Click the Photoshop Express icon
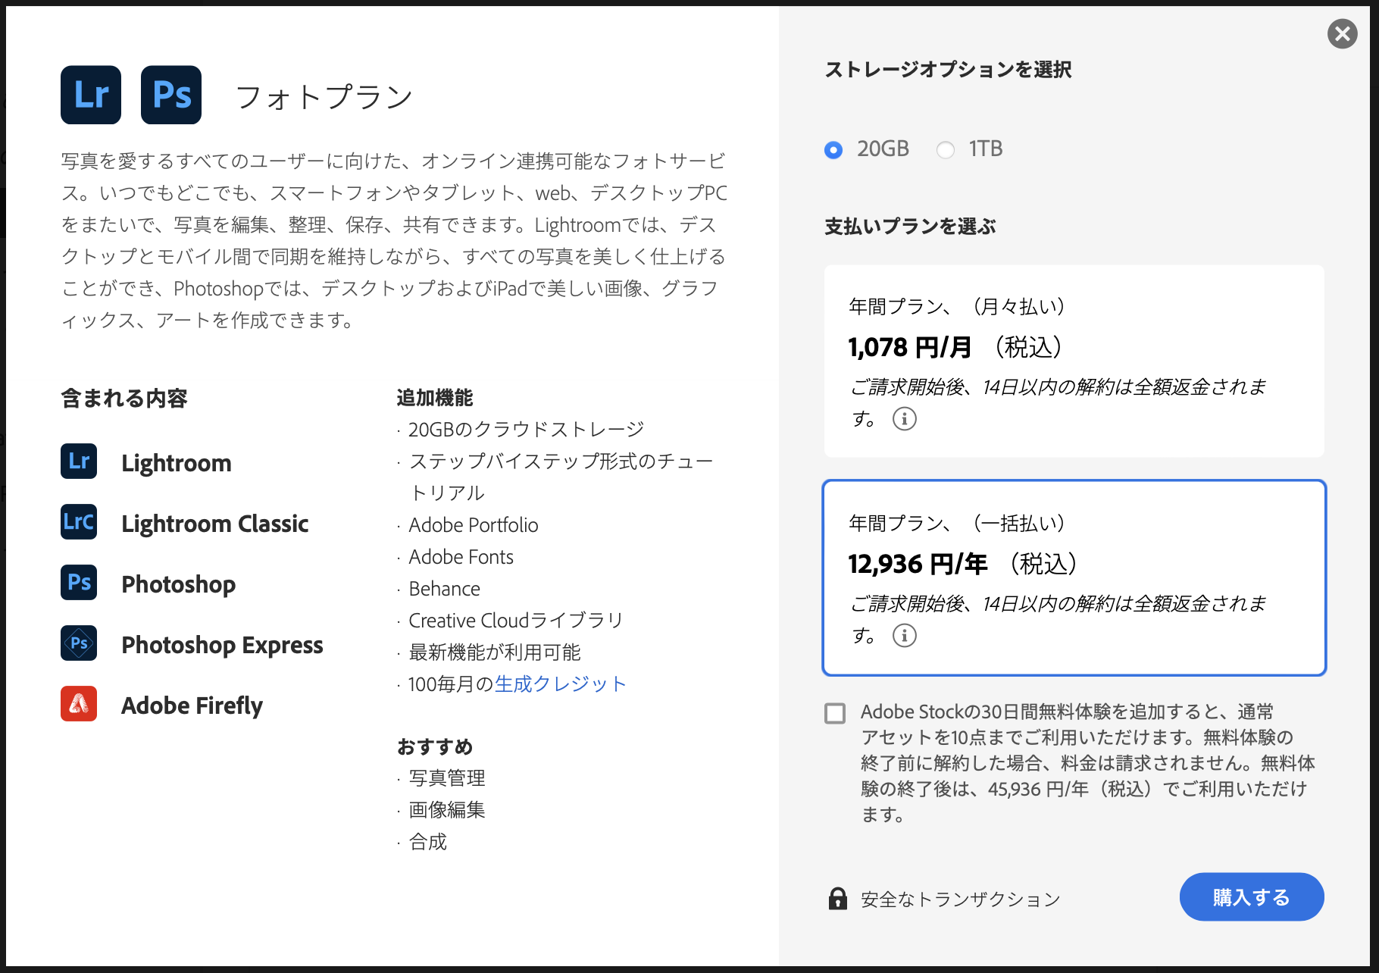Screen dimensions: 1379x973 79,643
